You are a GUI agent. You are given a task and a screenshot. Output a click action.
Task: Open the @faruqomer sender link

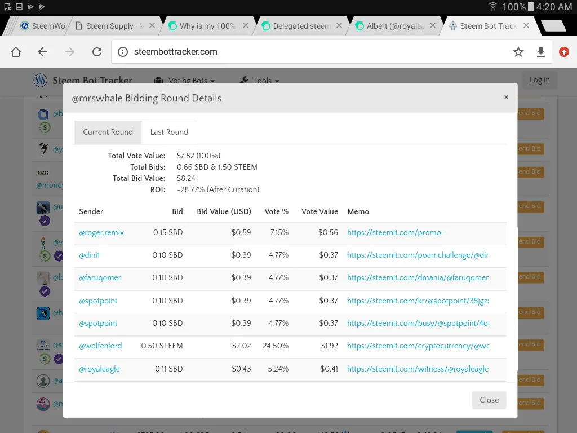click(x=100, y=278)
